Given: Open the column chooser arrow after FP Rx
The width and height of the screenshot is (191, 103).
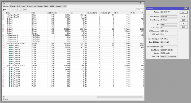Looking at the screenshot, I should pos(143,13).
